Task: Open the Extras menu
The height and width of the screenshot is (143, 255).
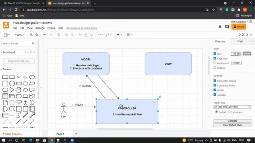Action: tap(51, 28)
